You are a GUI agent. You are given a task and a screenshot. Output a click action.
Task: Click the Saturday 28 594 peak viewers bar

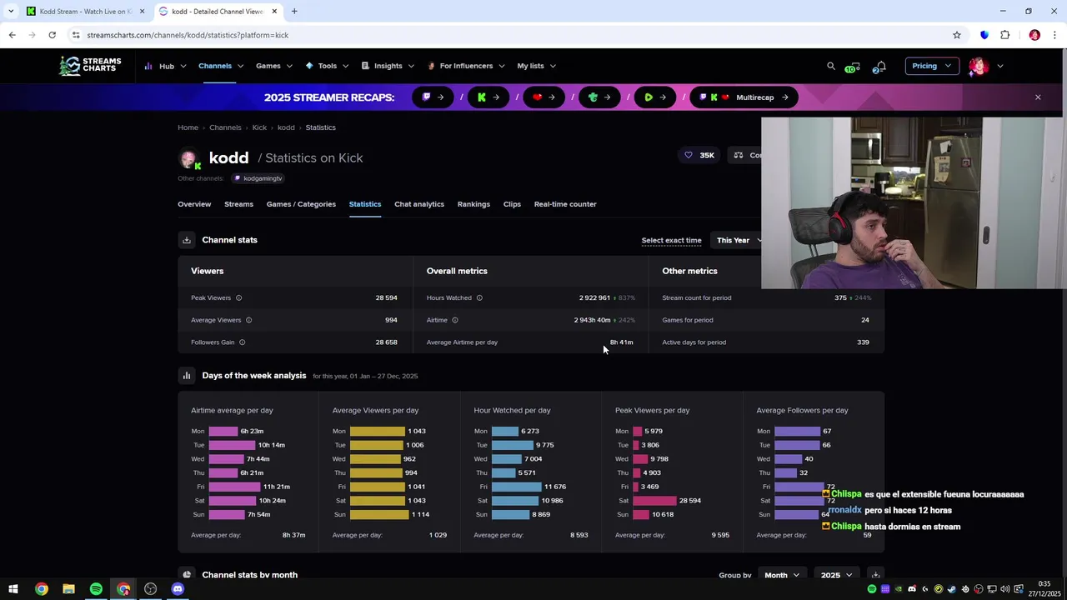pyautogui.click(x=654, y=501)
